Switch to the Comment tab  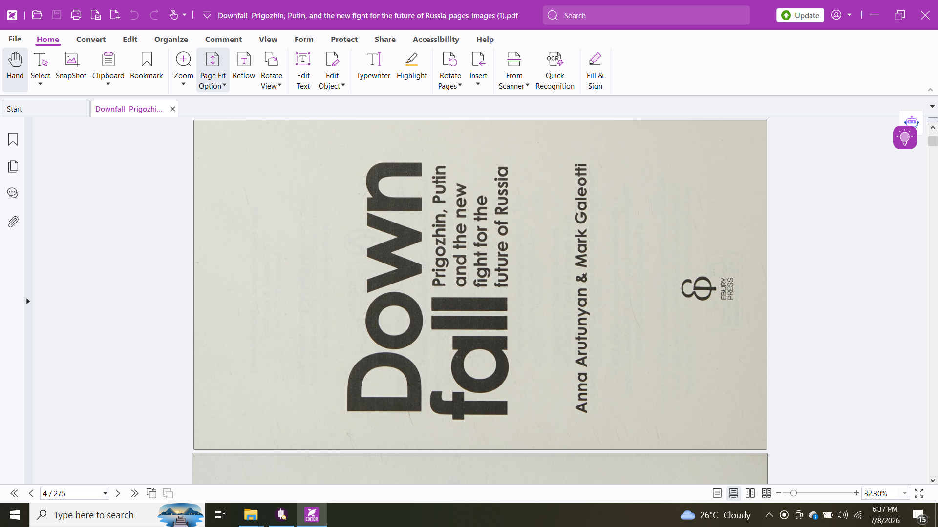pos(223,39)
